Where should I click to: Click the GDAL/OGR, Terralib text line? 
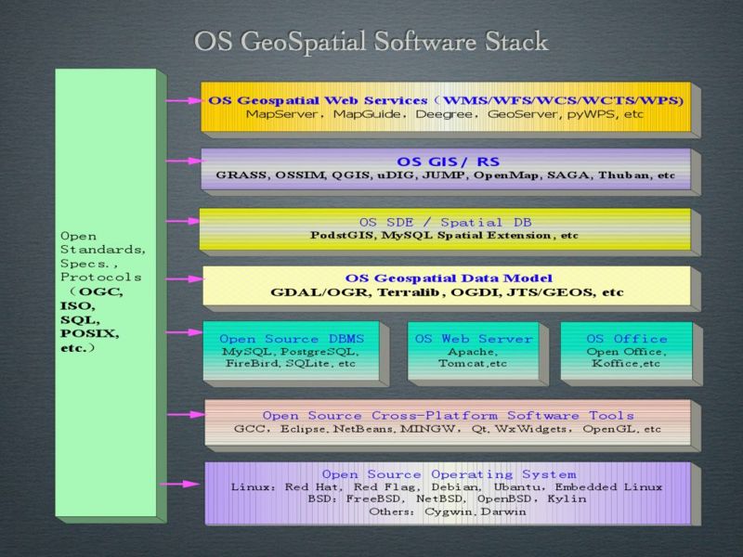[x=448, y=292]
